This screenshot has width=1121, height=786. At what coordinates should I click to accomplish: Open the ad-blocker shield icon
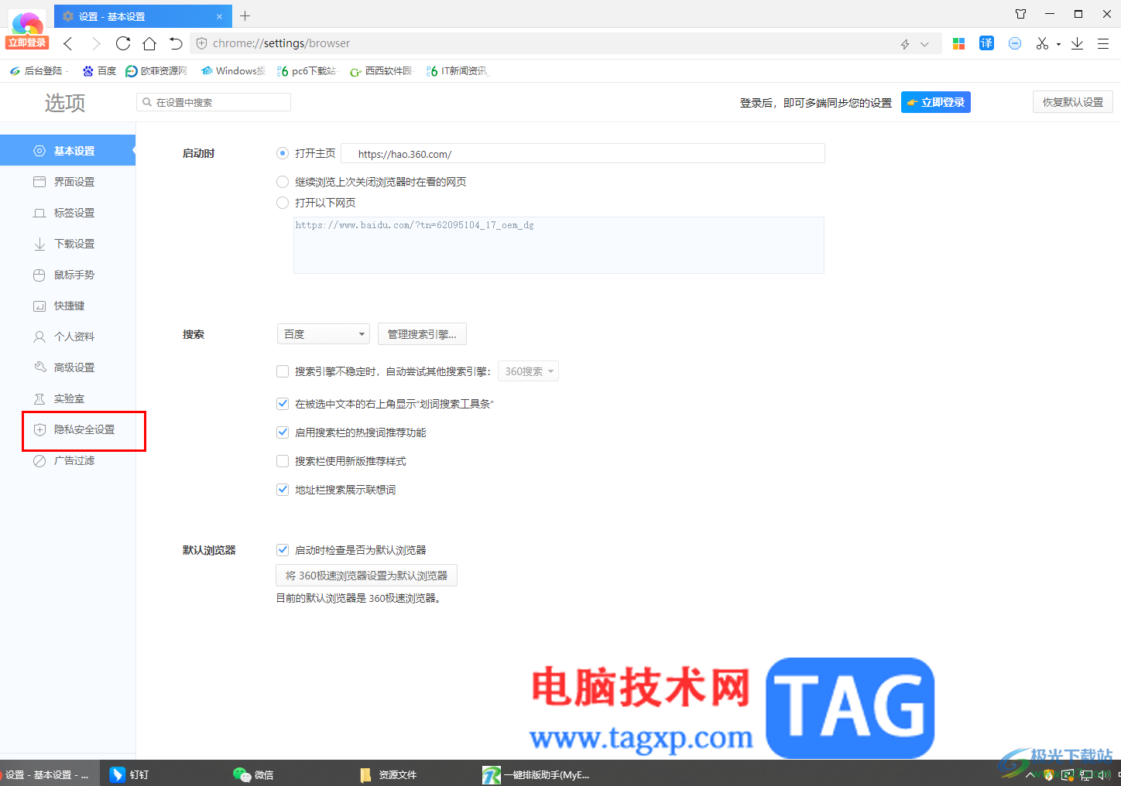pos(1015,43)
